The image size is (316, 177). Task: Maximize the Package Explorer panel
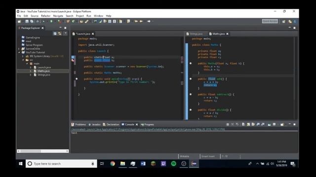click(65, 28)
